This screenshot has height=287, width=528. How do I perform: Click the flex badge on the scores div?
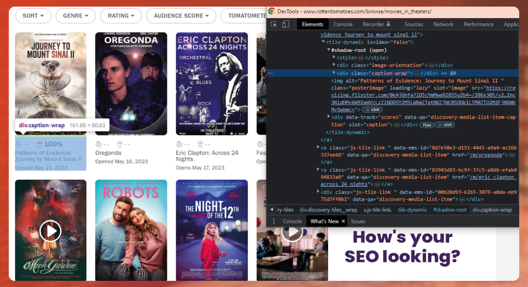point(426,125)
